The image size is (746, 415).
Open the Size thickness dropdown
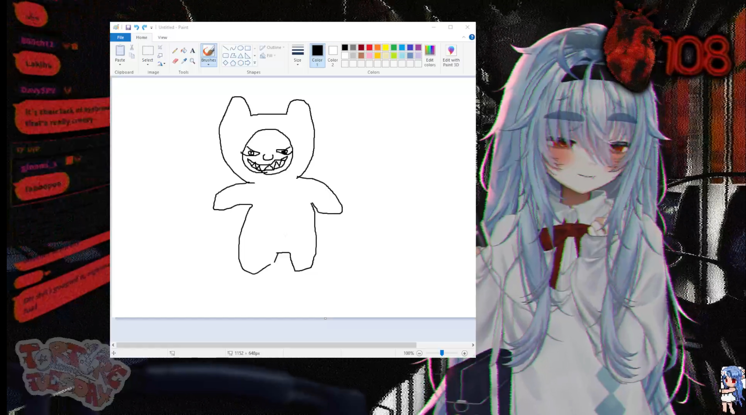(x=297, y=55)
